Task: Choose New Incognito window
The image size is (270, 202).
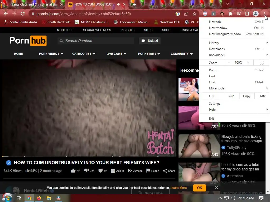Action: (x=234, y=34)
